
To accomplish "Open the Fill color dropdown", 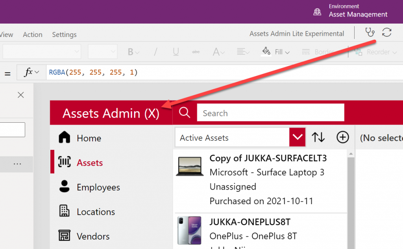I will (276, 52).
